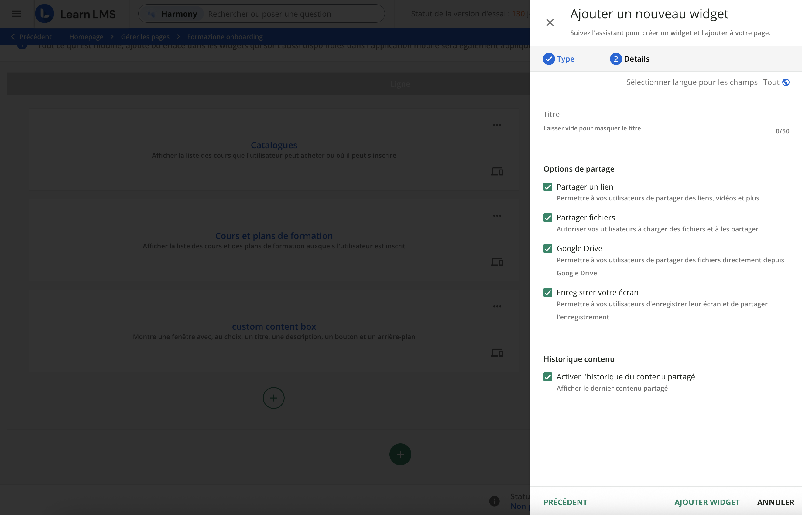Image resolution: width=802 pixels, height=515 pixels.
Task: Open the hamburger navigation menu
Action: pyautogui.click(x=16, y=14)
